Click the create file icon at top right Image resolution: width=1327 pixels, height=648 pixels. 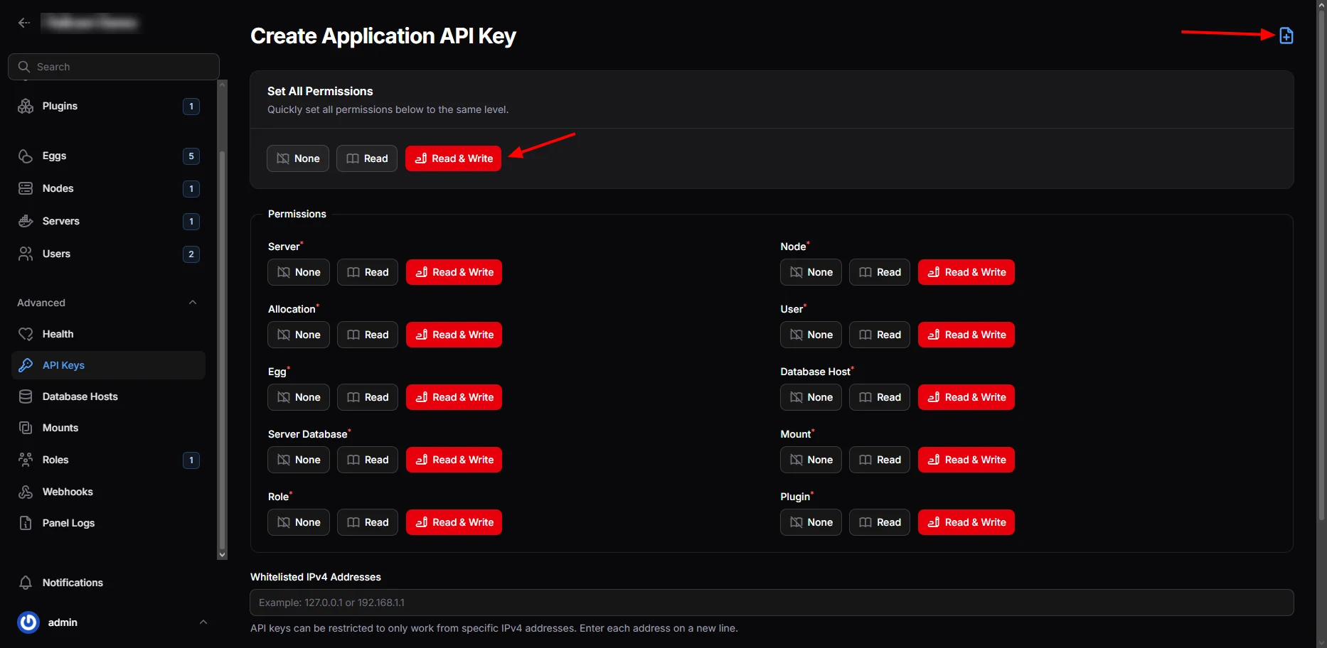(x=1286, y=36)
